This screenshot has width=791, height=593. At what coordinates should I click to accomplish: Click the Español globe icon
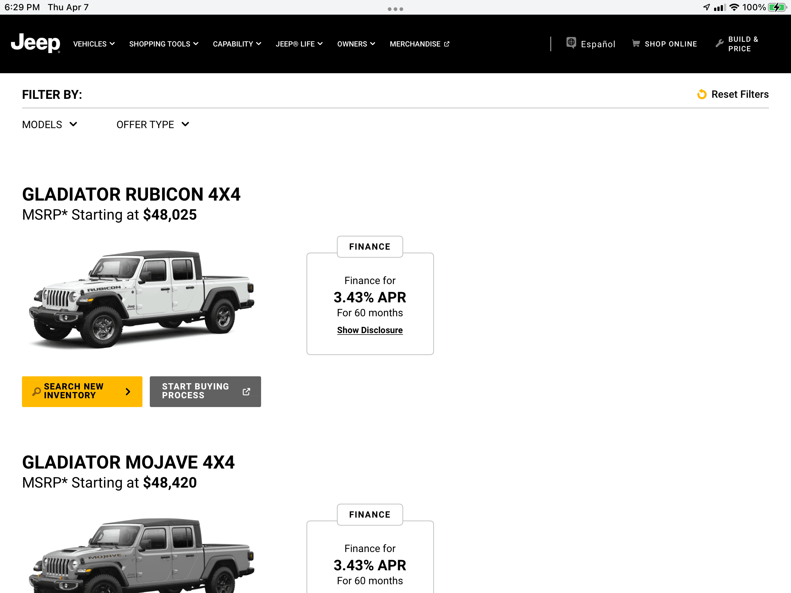(x=571, y=43)
